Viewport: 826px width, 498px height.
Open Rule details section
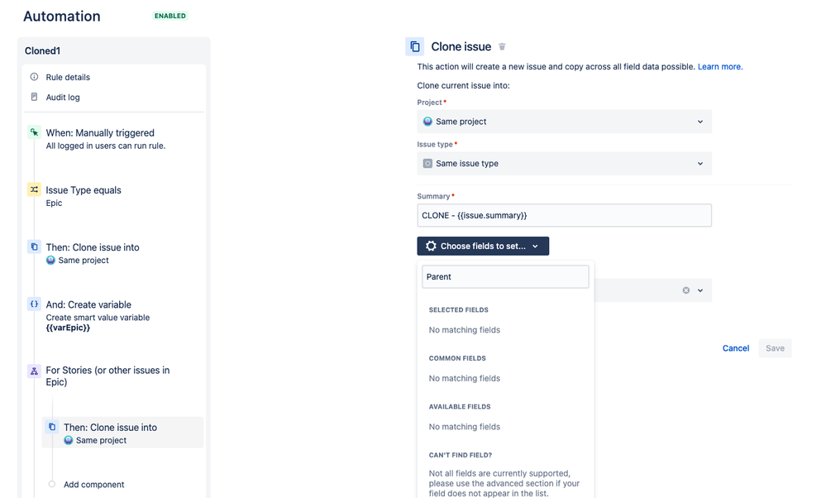coord(68,77)
